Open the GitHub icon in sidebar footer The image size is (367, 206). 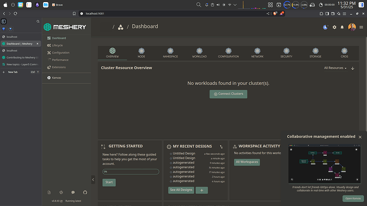tap(85, 192)
